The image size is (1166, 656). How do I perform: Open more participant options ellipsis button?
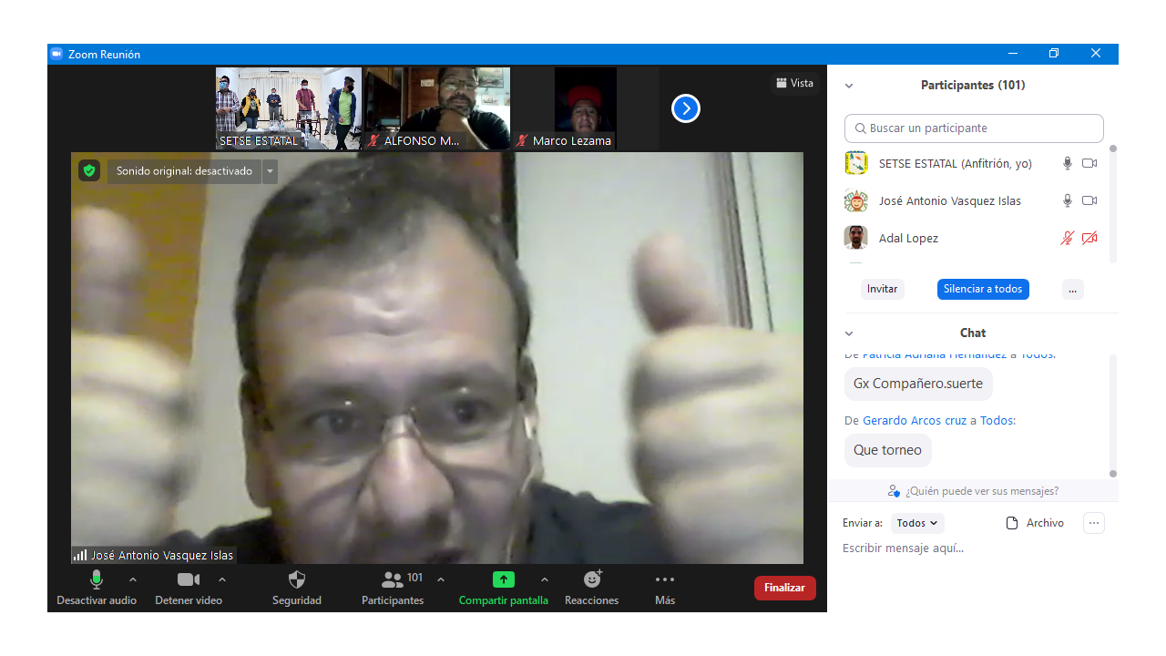coord(1072,289)
